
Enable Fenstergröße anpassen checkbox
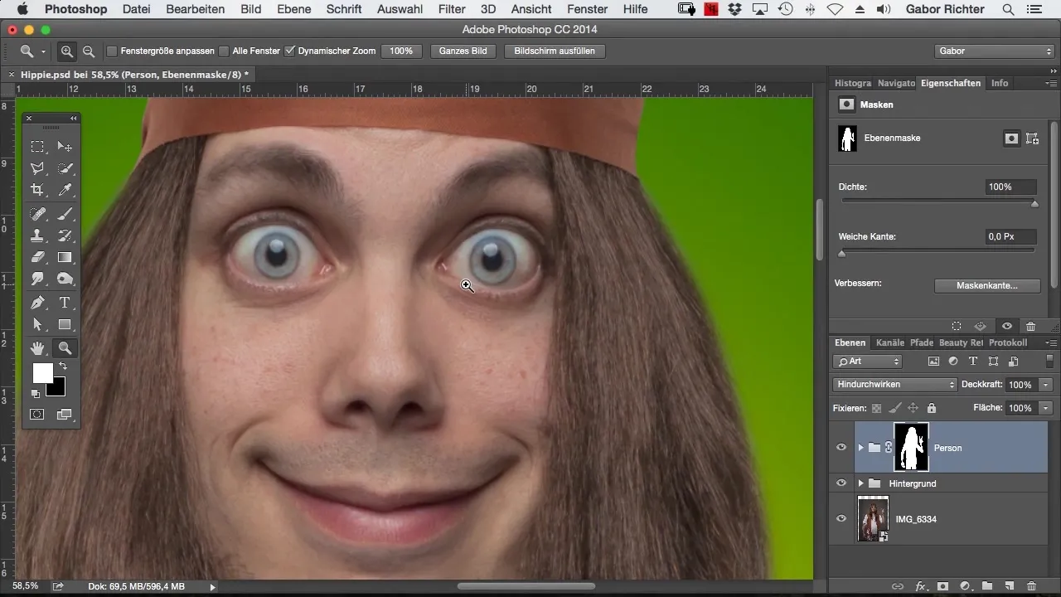(x=112, y=51)
